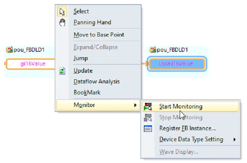Select the Panning Hand icon

62,22
